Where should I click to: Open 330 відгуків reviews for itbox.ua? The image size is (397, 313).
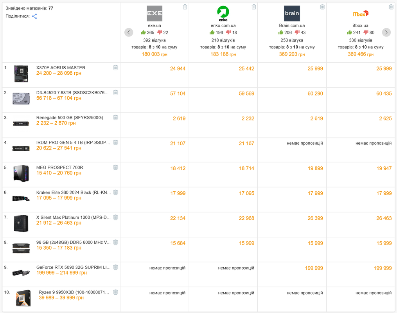pos(361,40)
